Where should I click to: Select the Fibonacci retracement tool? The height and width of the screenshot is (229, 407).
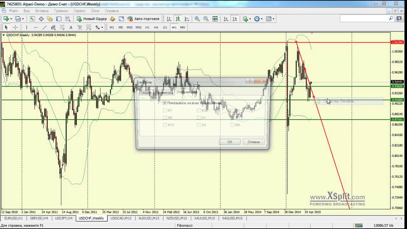tap(62, 27)
